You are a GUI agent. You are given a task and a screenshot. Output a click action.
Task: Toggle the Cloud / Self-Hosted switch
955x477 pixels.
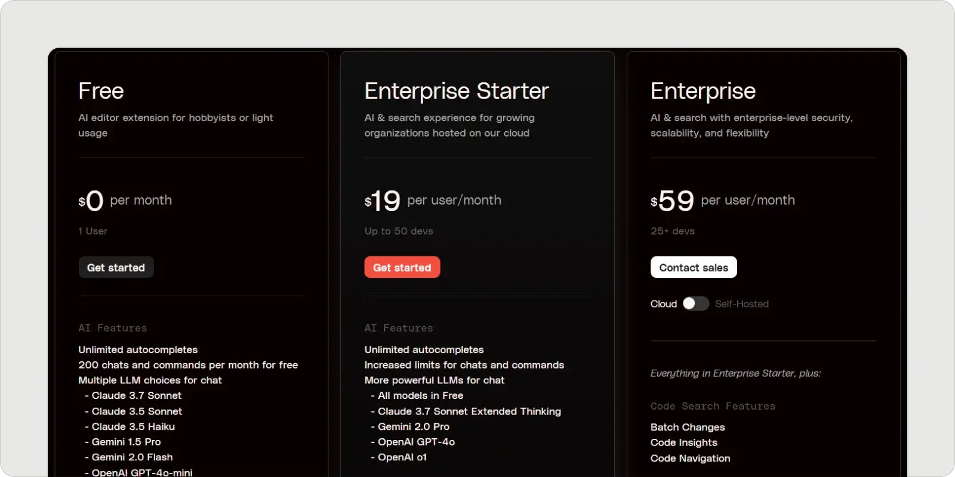696,303
